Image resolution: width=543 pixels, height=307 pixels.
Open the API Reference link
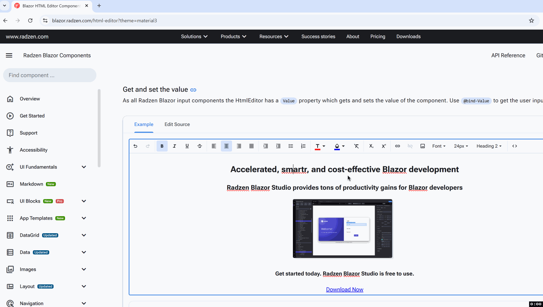tap(508, 55)
